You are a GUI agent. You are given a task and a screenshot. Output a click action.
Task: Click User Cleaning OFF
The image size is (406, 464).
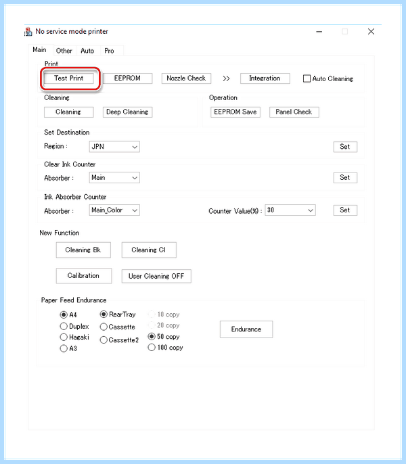pos(156,276)
